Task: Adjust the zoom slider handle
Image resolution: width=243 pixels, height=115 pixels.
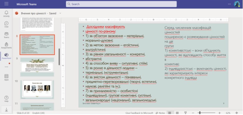Action: click(200, 113)
